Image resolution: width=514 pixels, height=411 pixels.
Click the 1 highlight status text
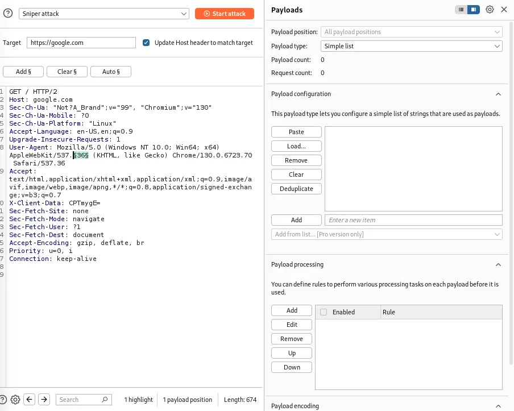coord(138,400)
